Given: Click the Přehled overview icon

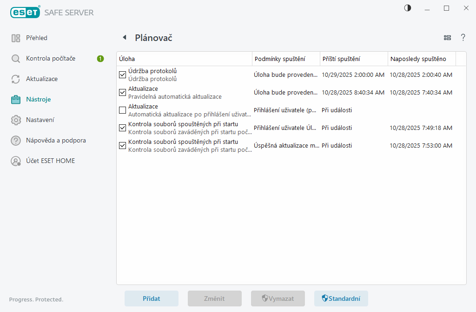Looking at the screenshot, I should (16, 38).
